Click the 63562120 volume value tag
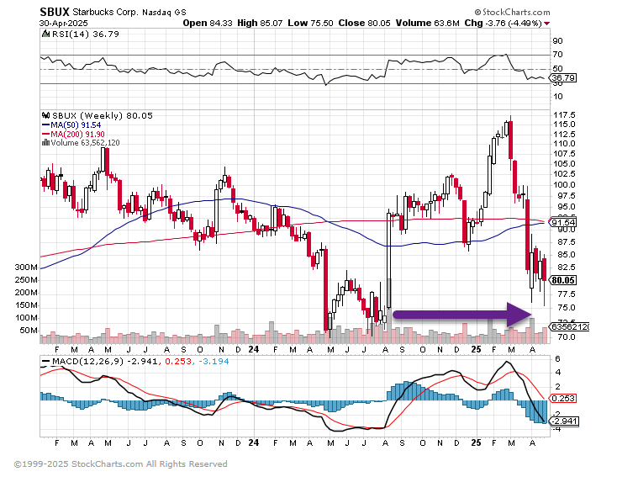Viewport: 617px width, 498px height. [570, 326]
